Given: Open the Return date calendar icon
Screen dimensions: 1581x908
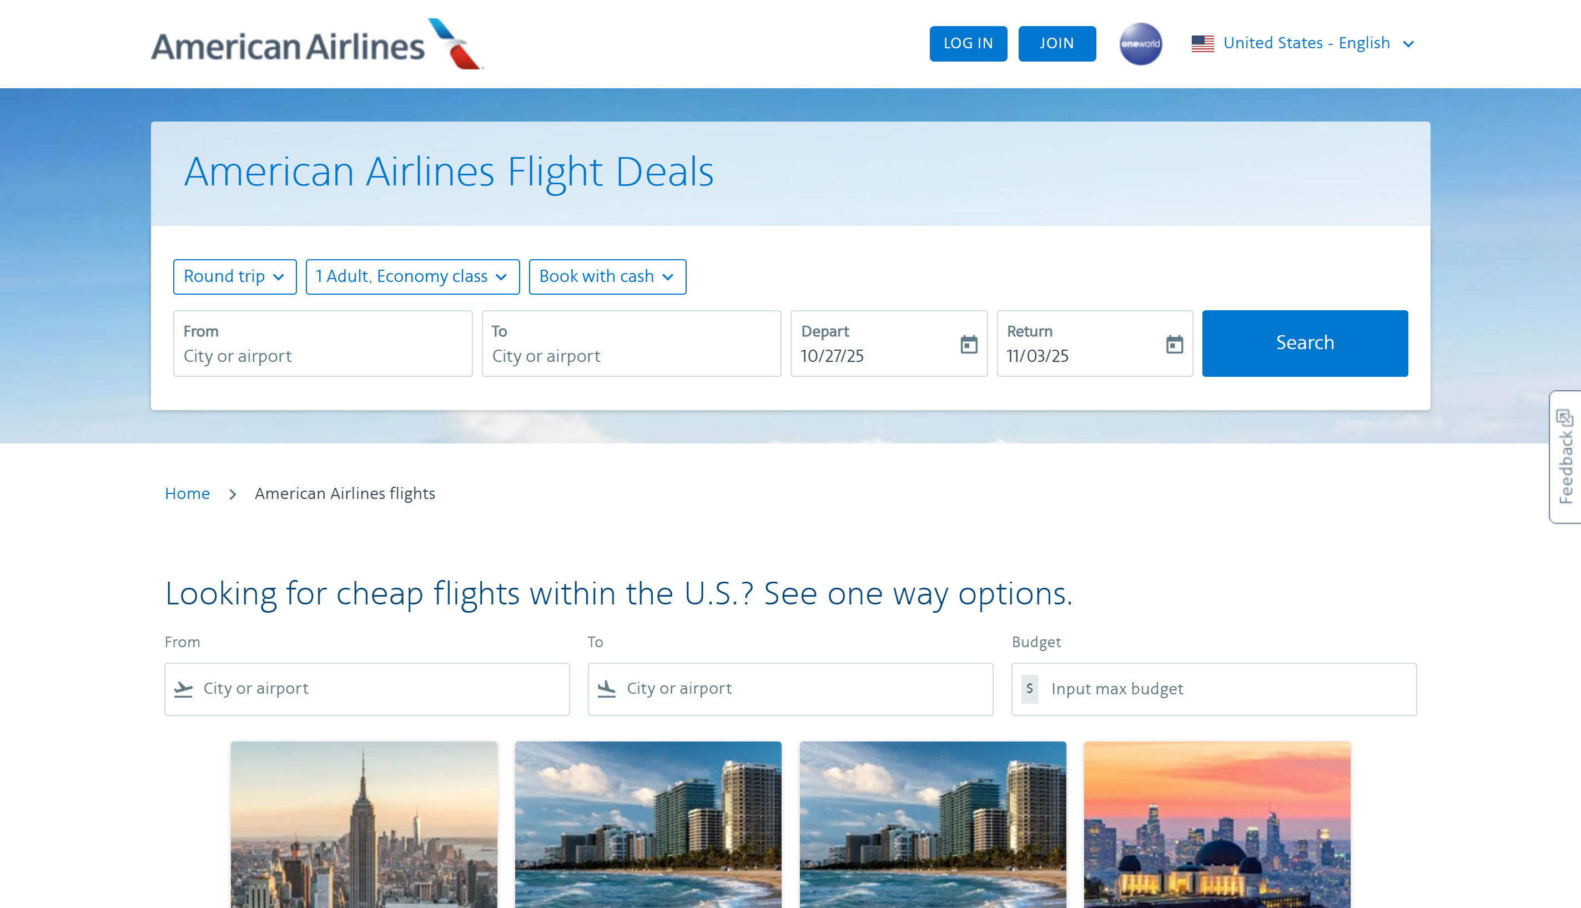Looking at the screenshot, I should tap(1174, 344).
